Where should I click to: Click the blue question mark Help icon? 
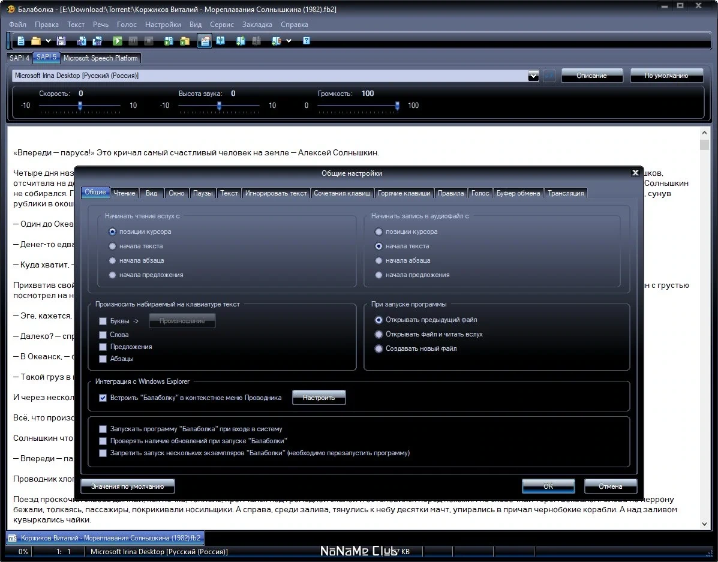pos(307,41)
